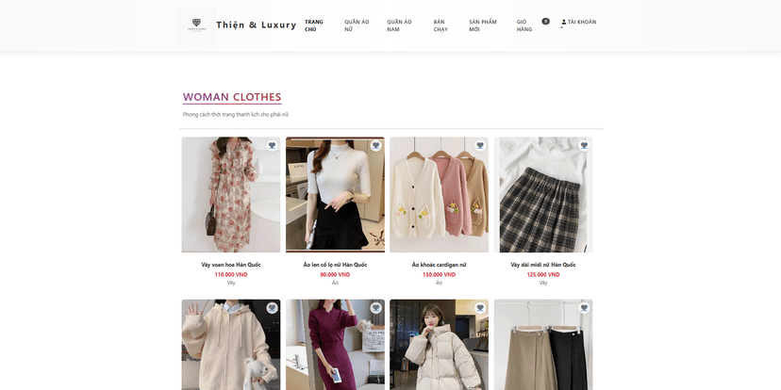Go to Trang Chủ page

click(x=314, y=25)
